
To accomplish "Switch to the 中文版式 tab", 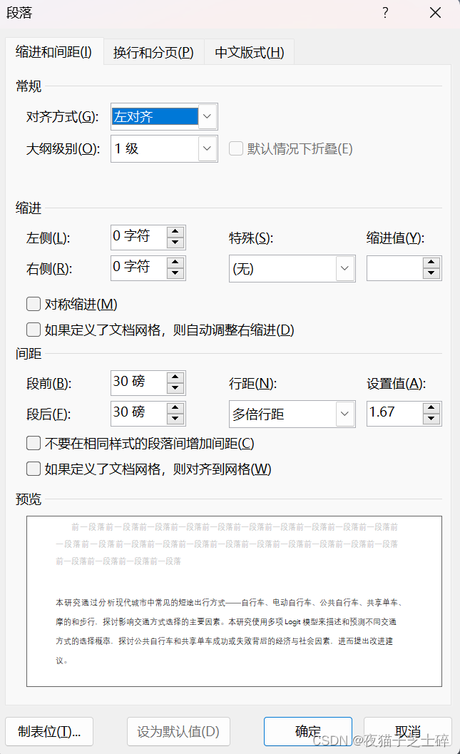I will 249,52.
